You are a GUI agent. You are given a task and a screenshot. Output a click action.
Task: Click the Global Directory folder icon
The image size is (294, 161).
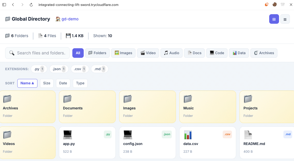(8, 19)
